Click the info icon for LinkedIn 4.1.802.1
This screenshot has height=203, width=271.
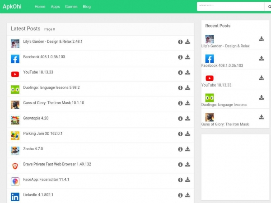tap(180, 195)
